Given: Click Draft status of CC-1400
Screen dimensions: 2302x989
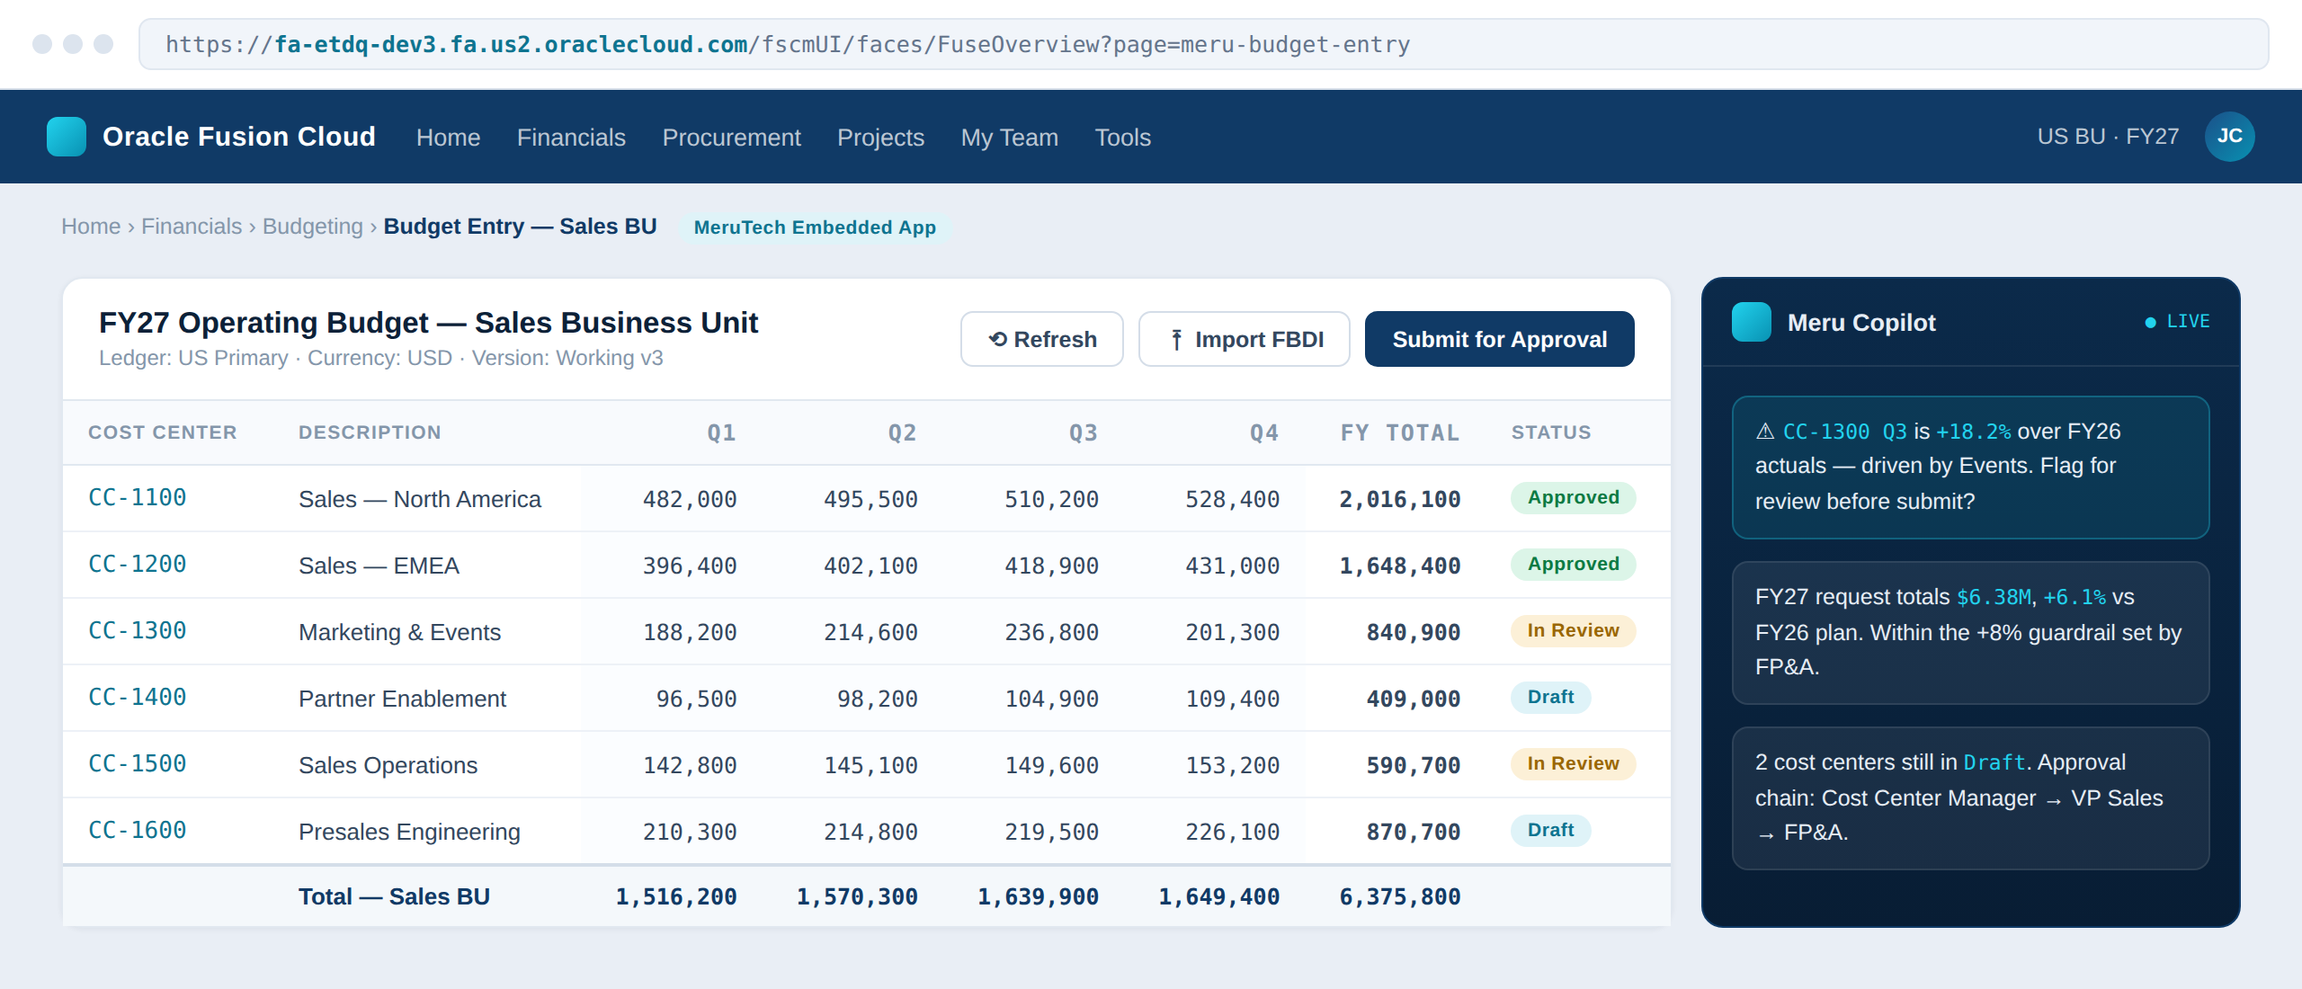Looking at the screenshot, I should (x=1550, y=698).
